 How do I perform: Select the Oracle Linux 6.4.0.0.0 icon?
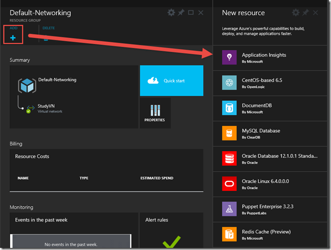coord(229,184)
